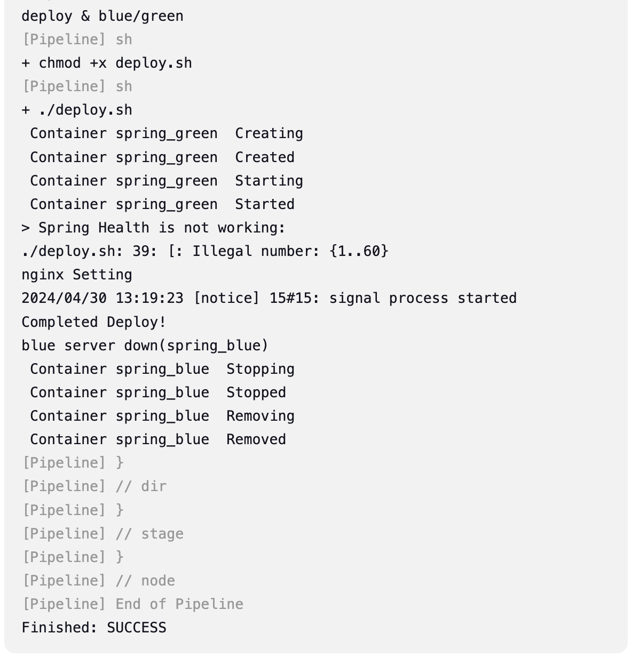This screenshot has height=658, width=631.
Task: Click the spring_green "Starting" log entry
Action: pos(166,181)
